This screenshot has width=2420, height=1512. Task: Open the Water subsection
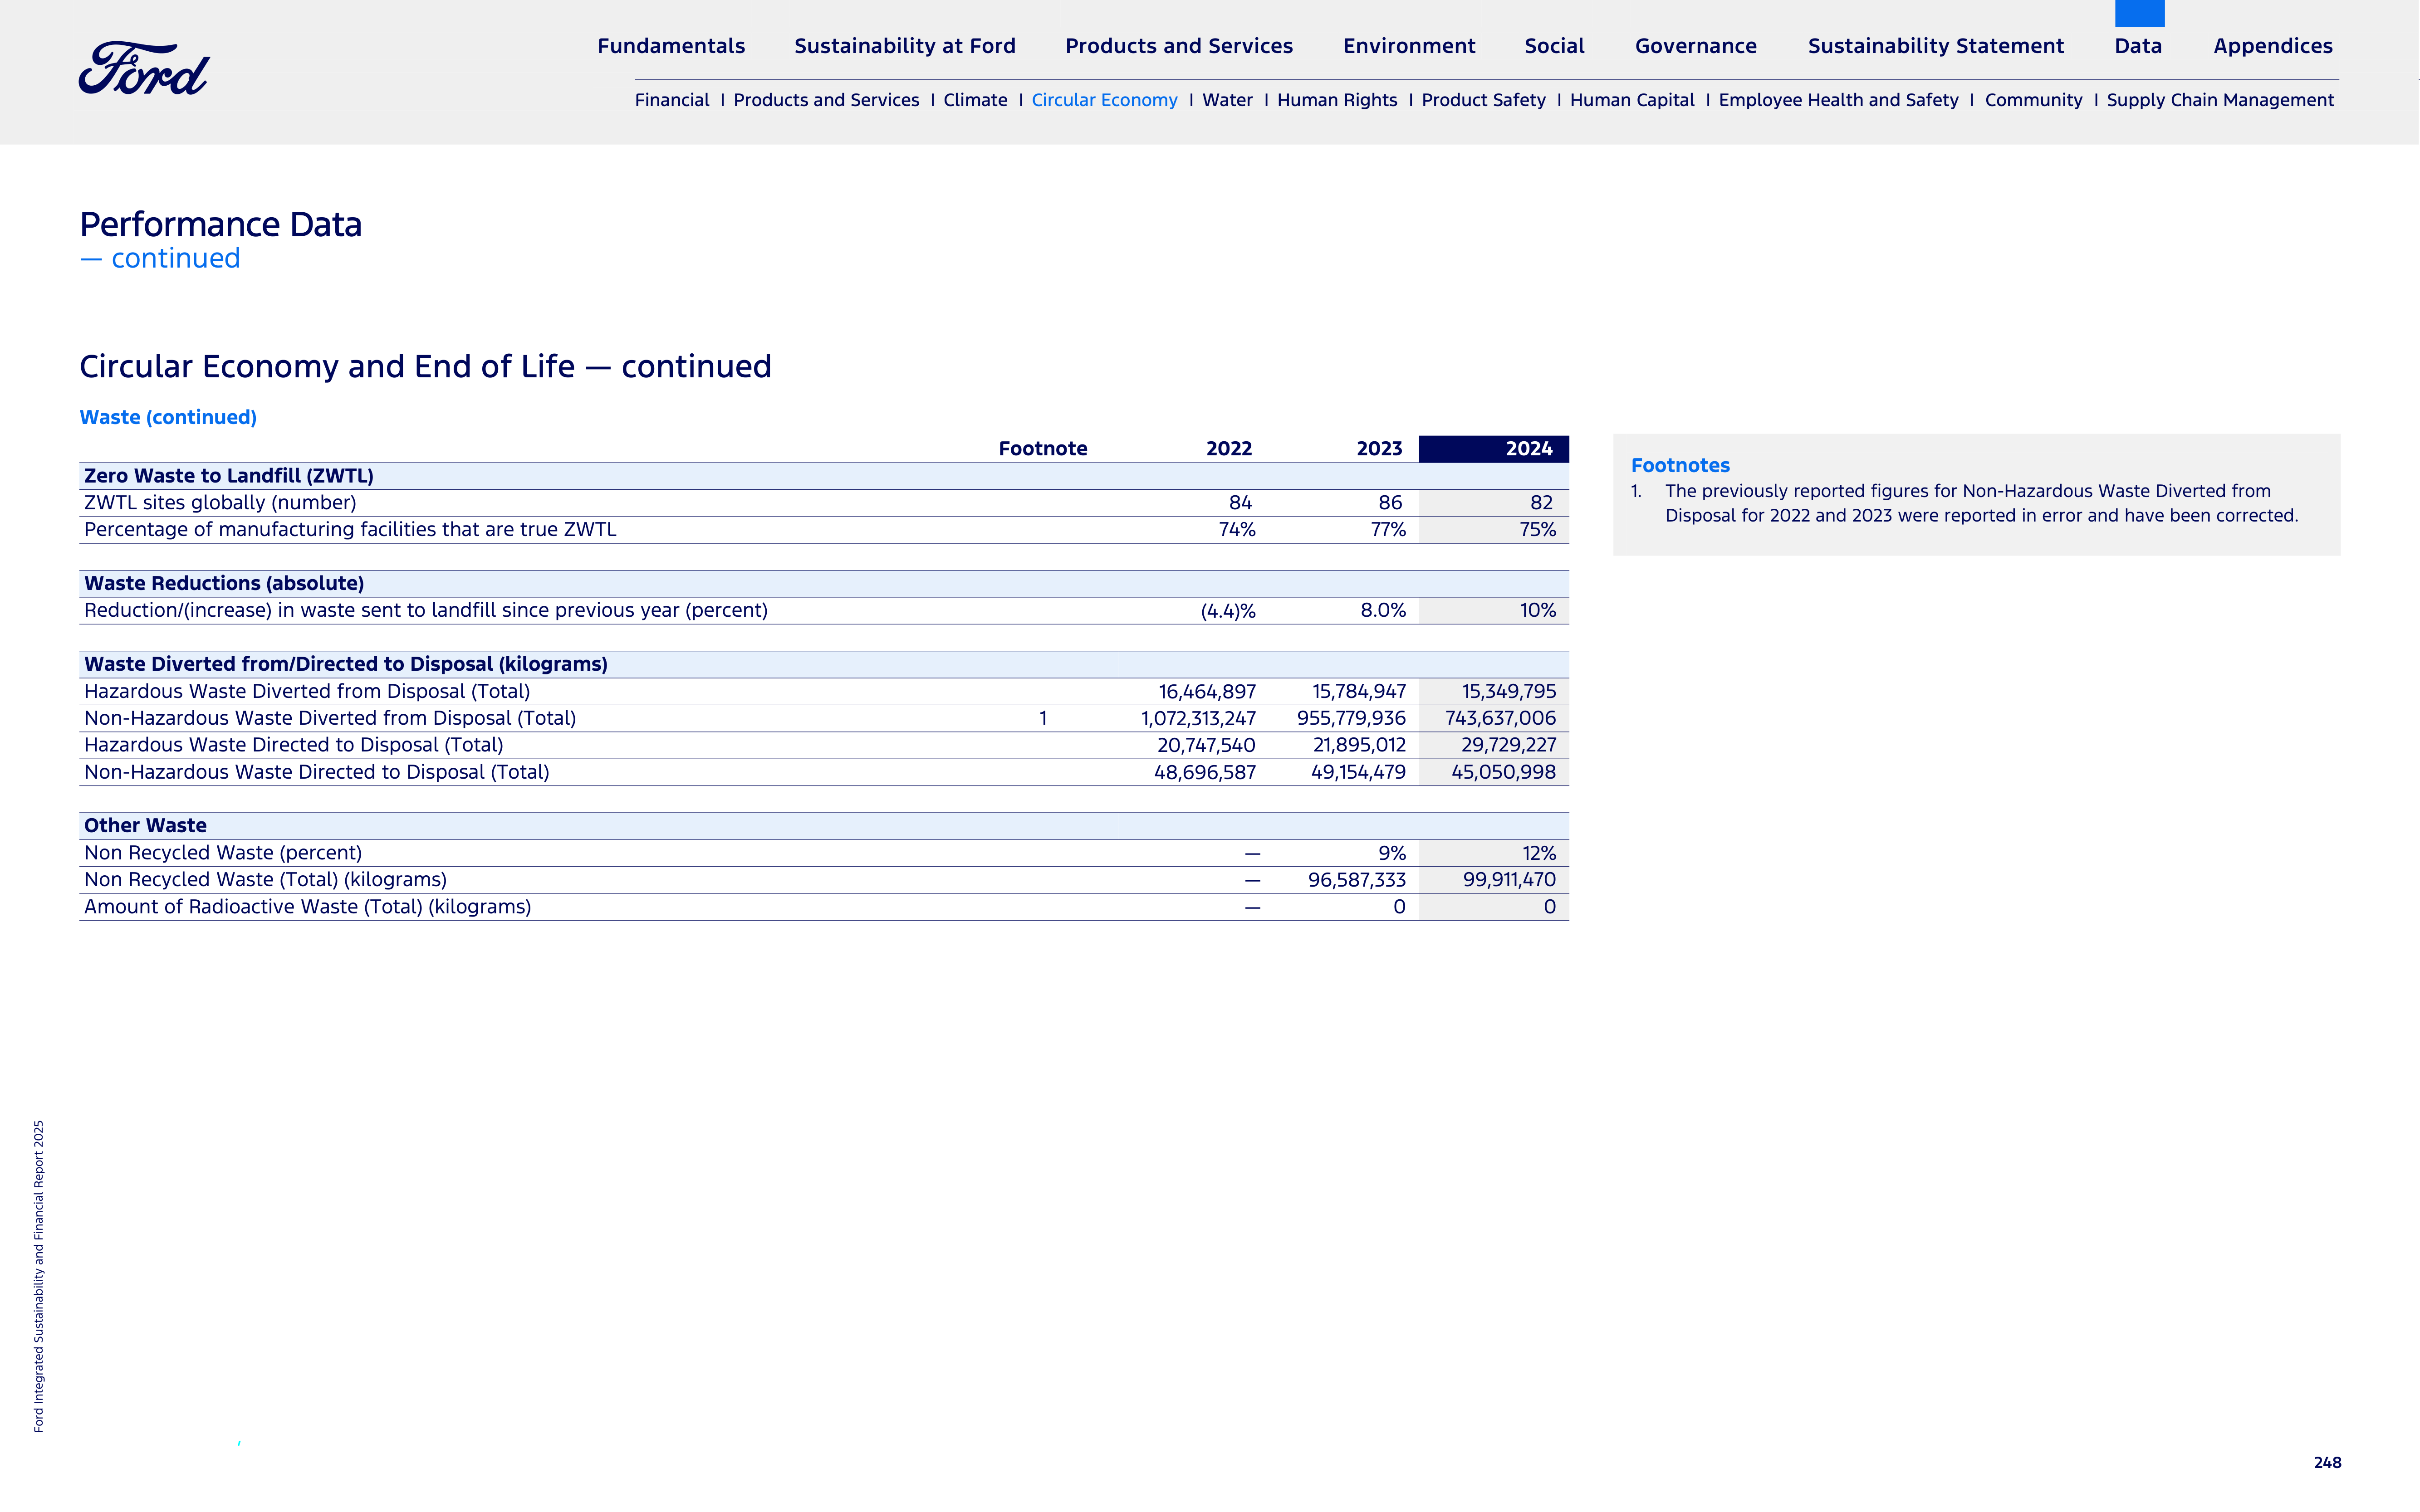pos(1228,100)
